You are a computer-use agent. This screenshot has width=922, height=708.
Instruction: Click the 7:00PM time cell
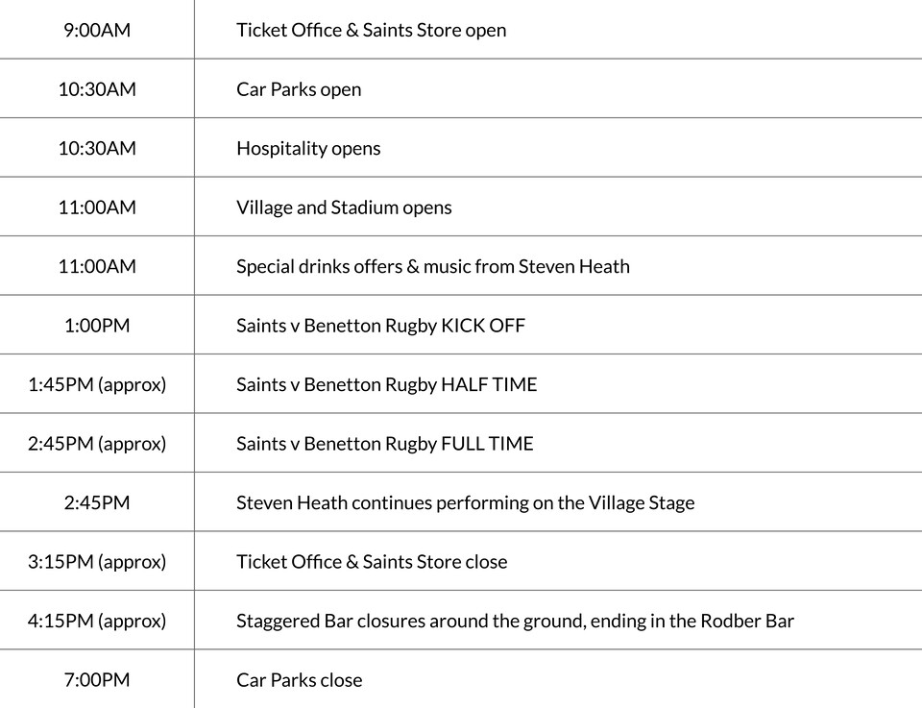[97, 680]
